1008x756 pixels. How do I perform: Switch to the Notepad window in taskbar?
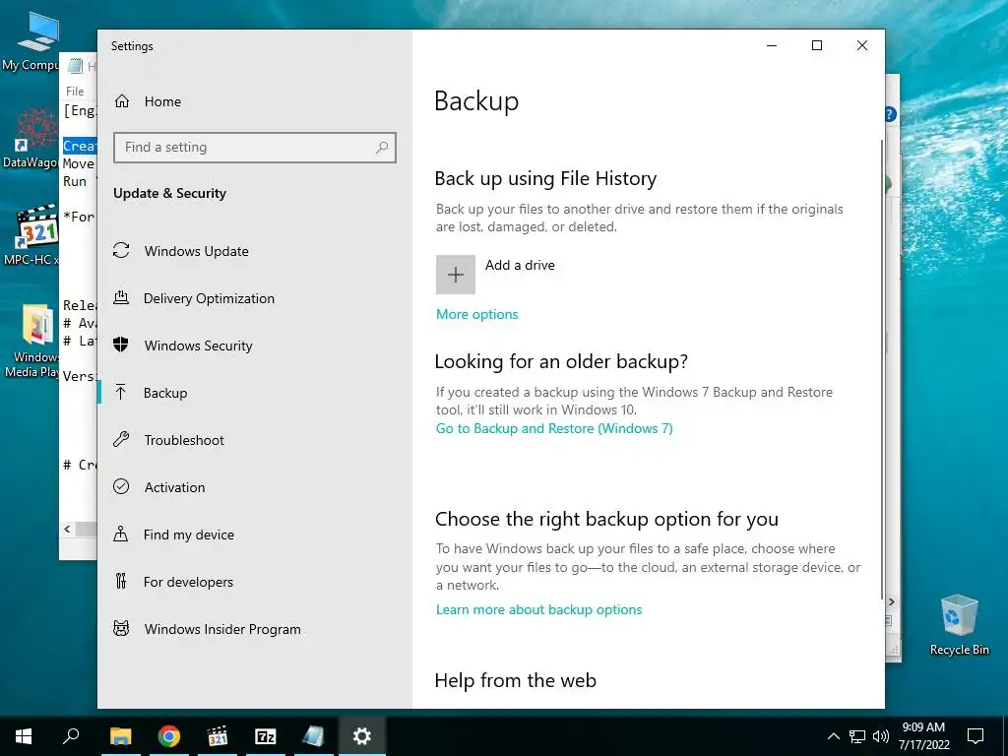coord(314,736)
